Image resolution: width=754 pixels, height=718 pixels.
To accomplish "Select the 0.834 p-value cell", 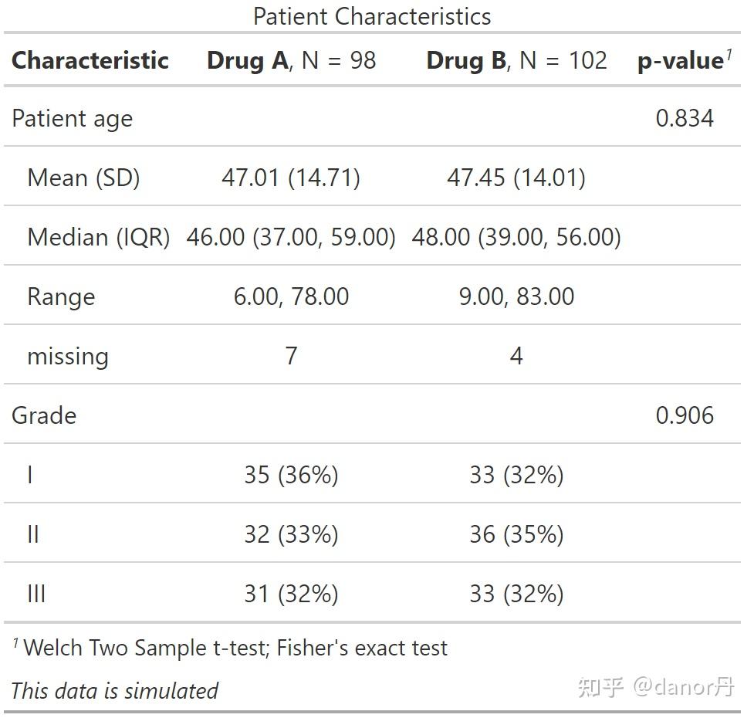I will pos(685,118).
